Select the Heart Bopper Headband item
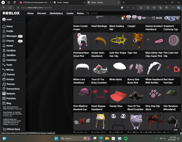This screenshot has width=182, height=142. [100, 95]
